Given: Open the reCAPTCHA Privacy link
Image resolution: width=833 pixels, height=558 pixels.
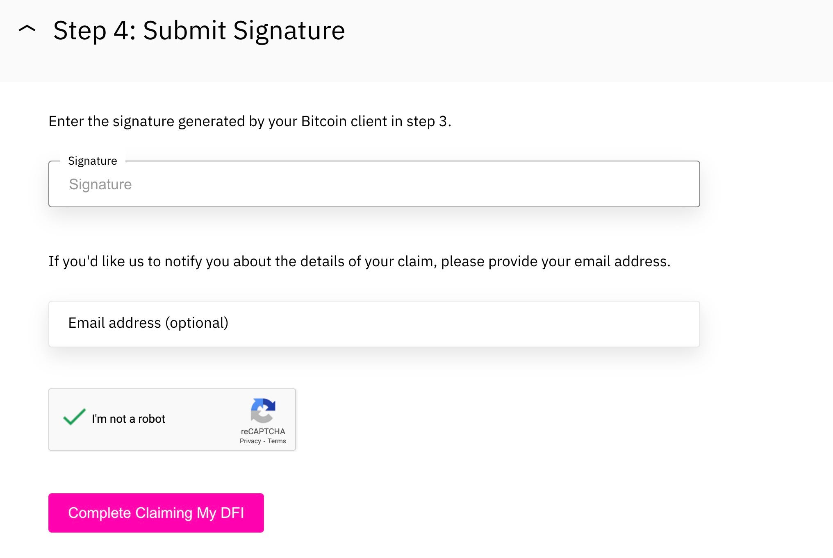Looking at the screenshot, I should (x=250, y=441).
